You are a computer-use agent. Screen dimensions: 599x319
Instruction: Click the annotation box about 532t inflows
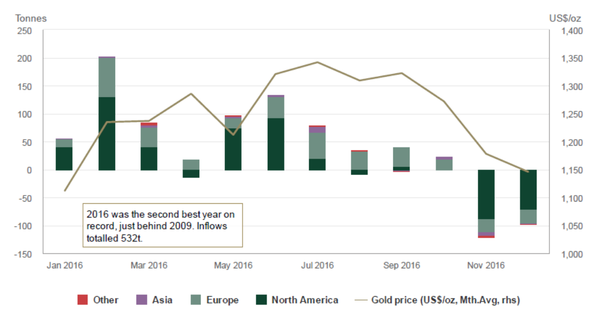click(x=162, y=226)
